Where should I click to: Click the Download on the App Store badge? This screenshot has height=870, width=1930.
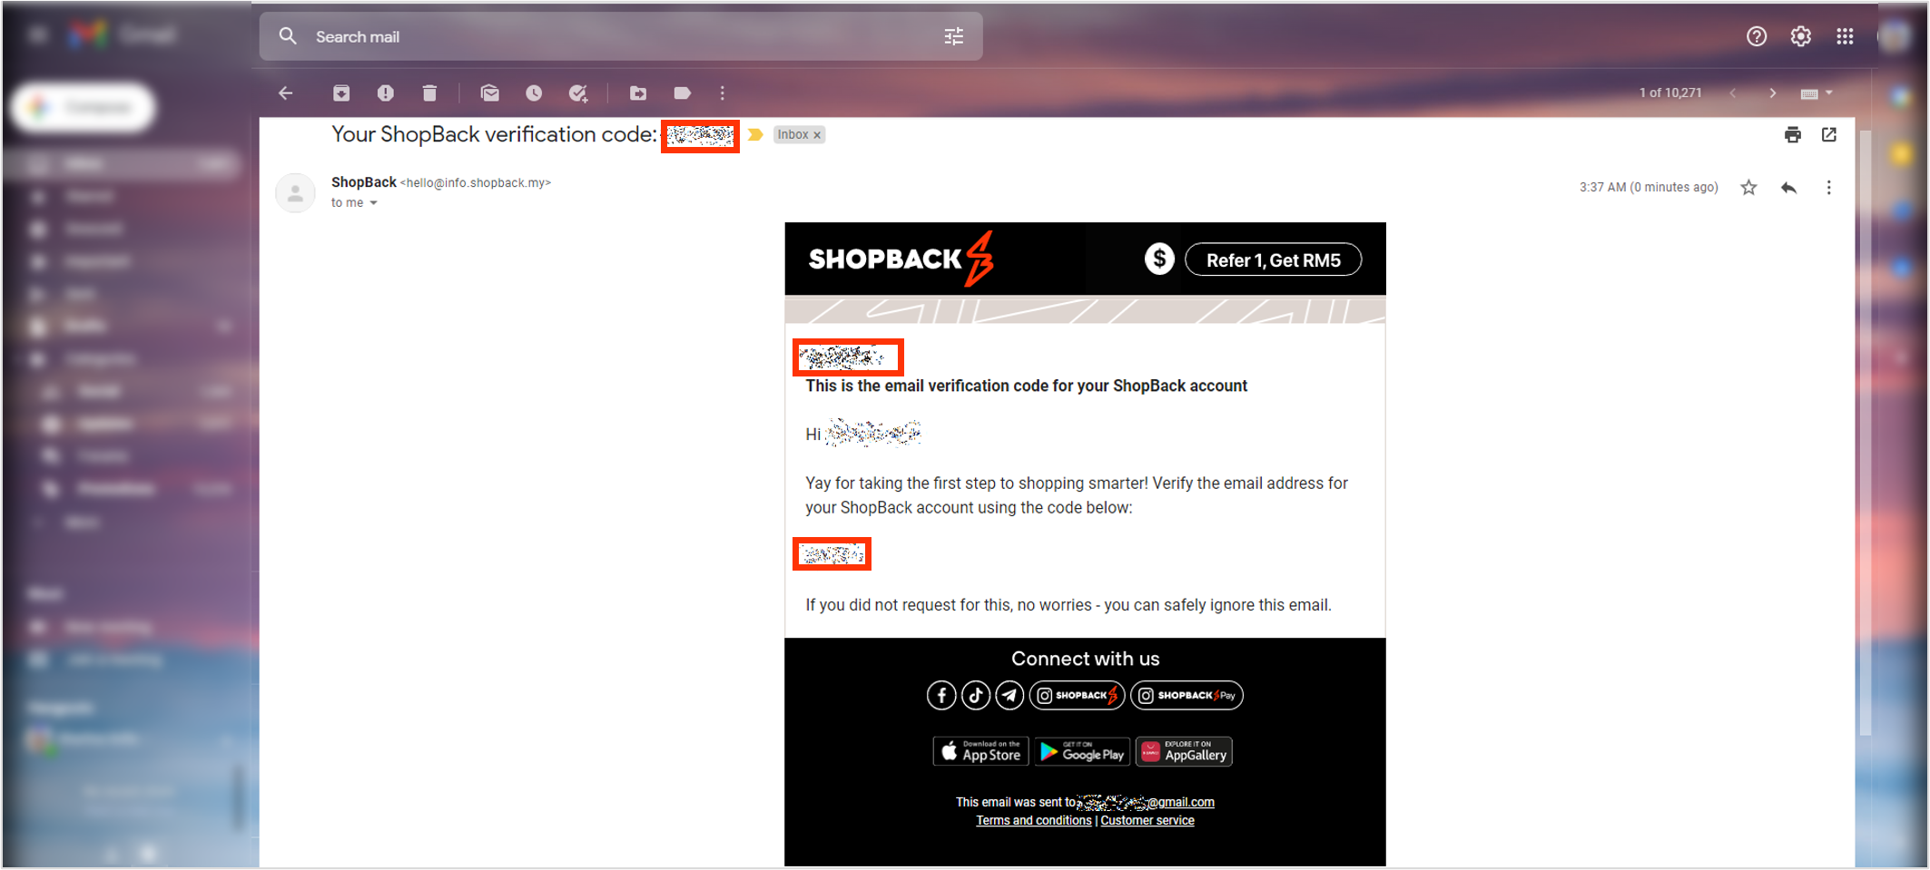coord(981,751)
